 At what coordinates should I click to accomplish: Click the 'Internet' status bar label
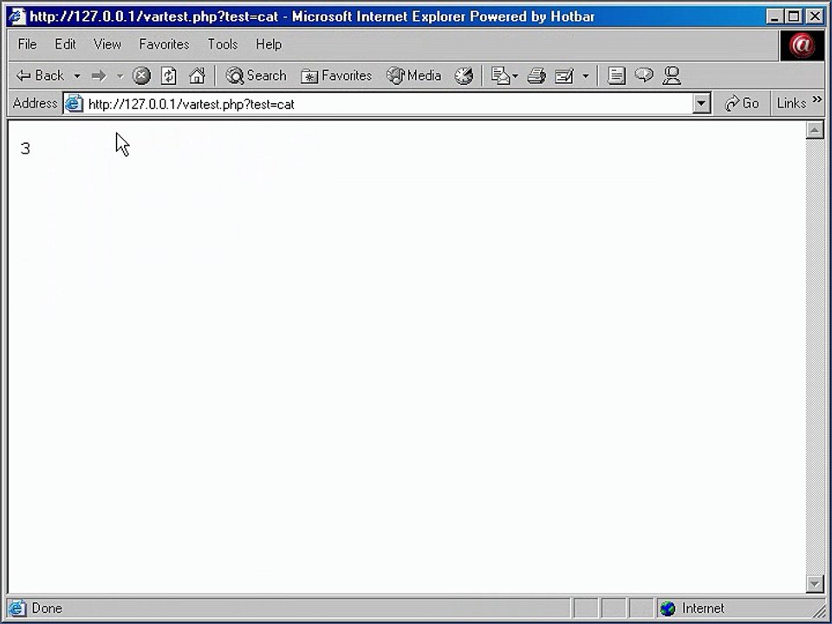tap(703, 608)
